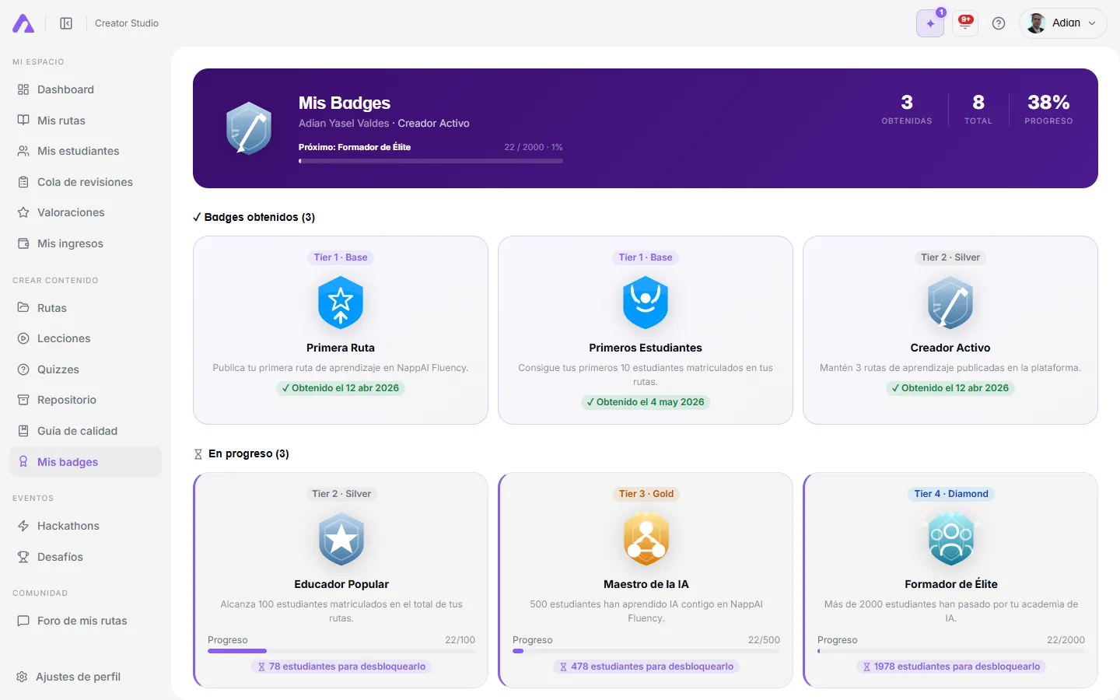1120x700 pixels.
Task: Click the Tier 4 · Diamond label
Action: pyautogui.click(x=951, y=494)
